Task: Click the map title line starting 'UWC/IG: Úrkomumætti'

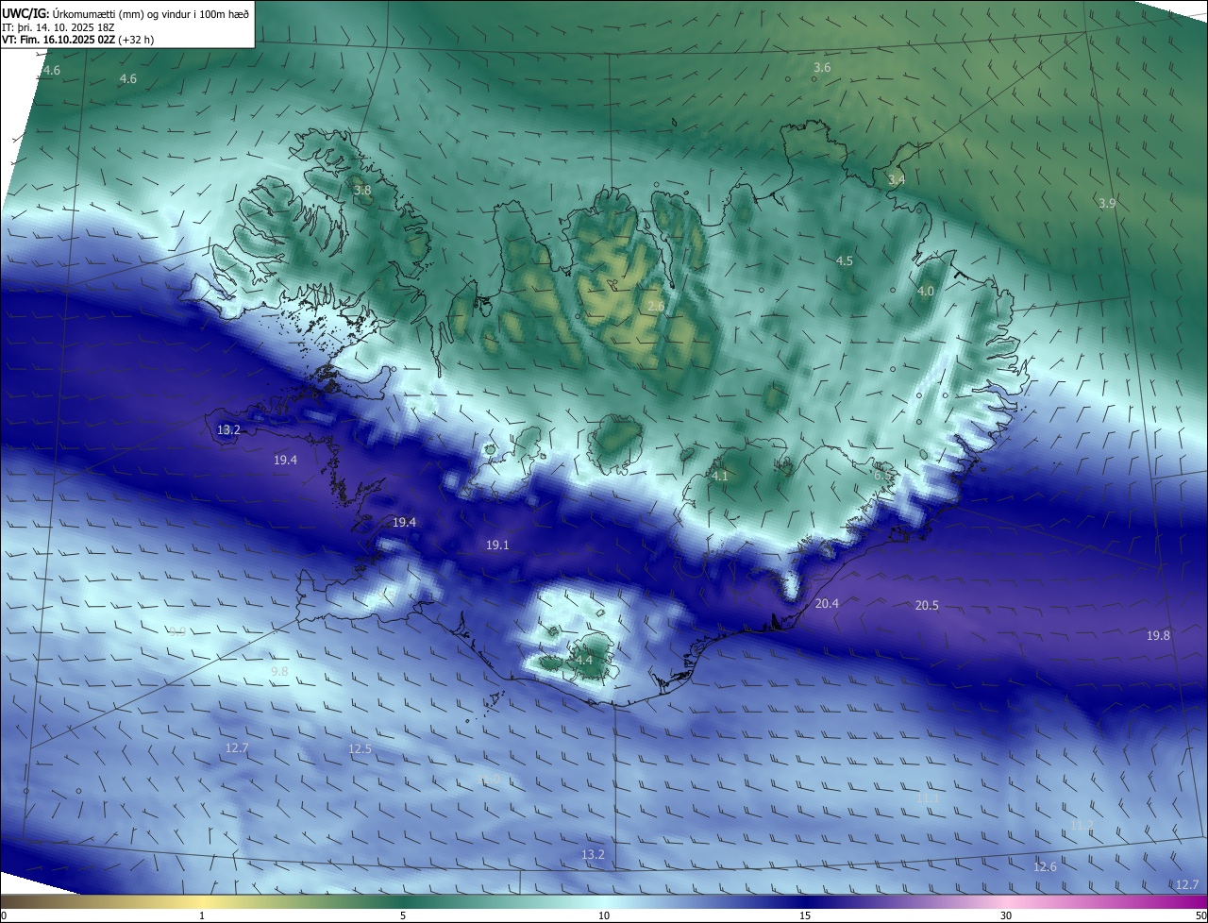Action: click(x=126, y=13)
